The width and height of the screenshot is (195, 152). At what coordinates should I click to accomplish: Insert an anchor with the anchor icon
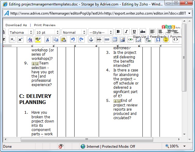point(91,40)
